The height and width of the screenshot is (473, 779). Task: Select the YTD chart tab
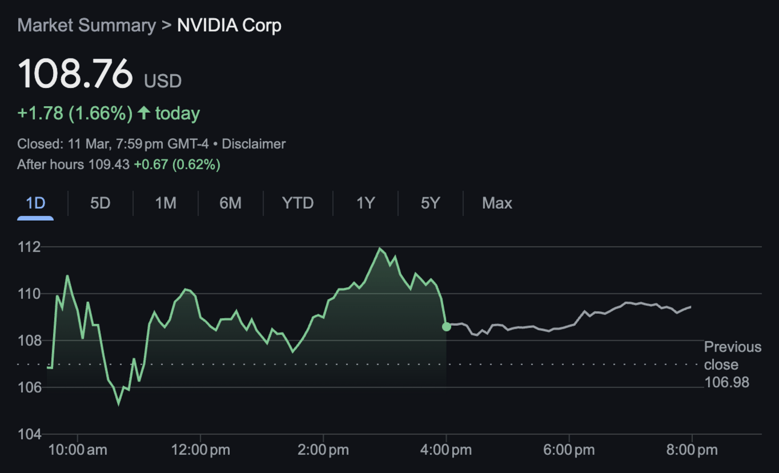[298, 203]
